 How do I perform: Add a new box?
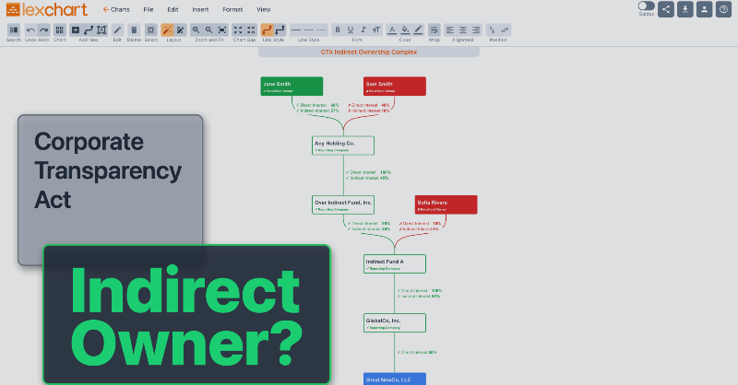(76, 30)
